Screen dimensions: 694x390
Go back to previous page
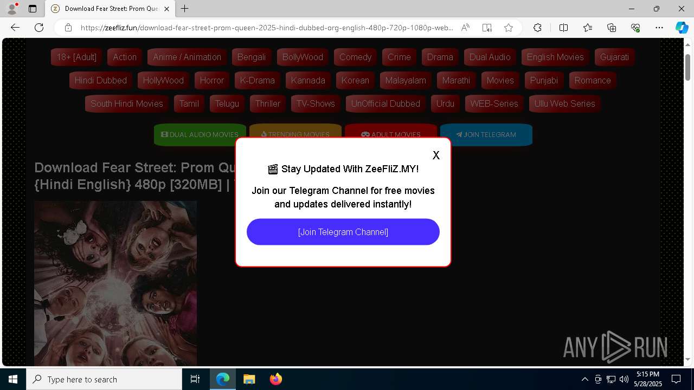[x=15, y=28]
